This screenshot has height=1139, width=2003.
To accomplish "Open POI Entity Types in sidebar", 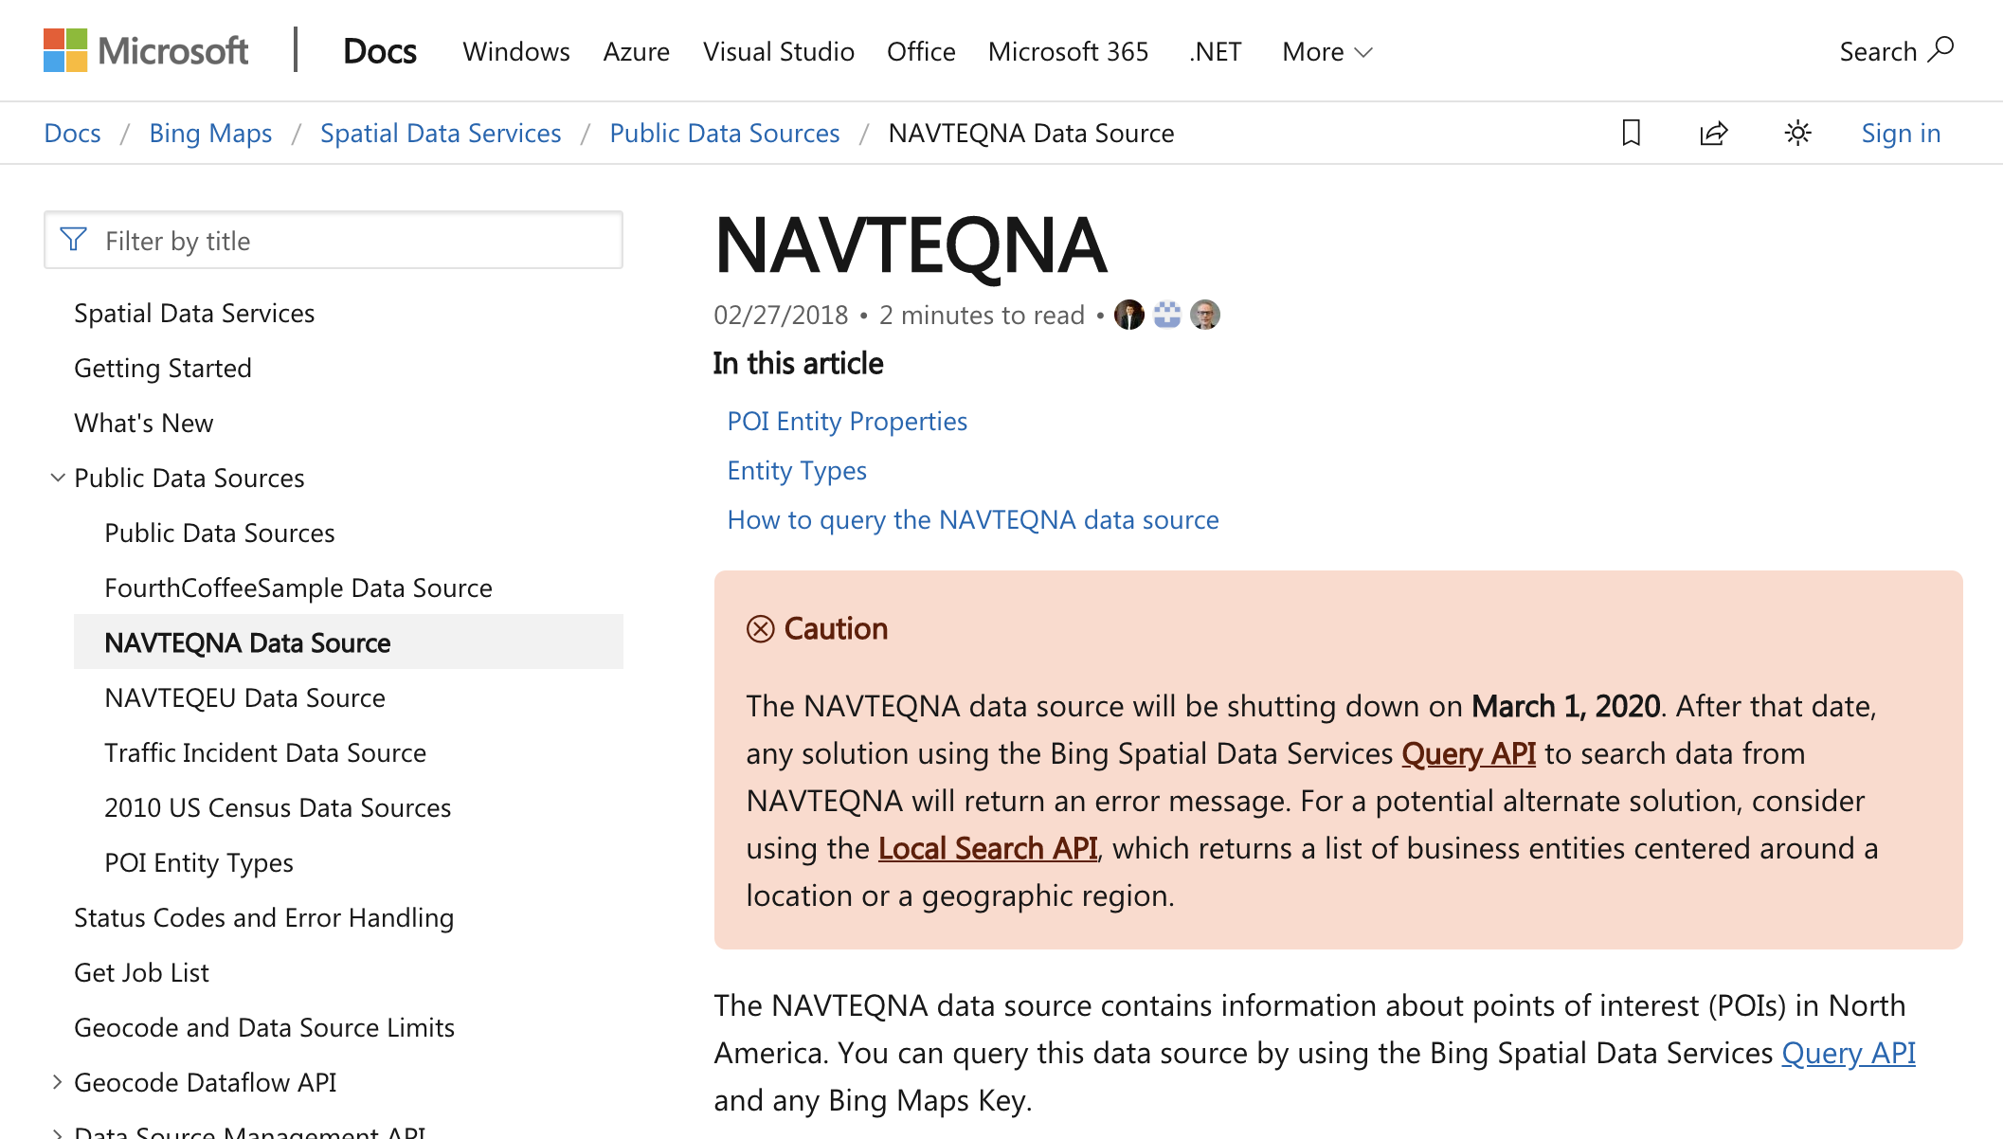I will pyautogui.click(x=199, y=862).
